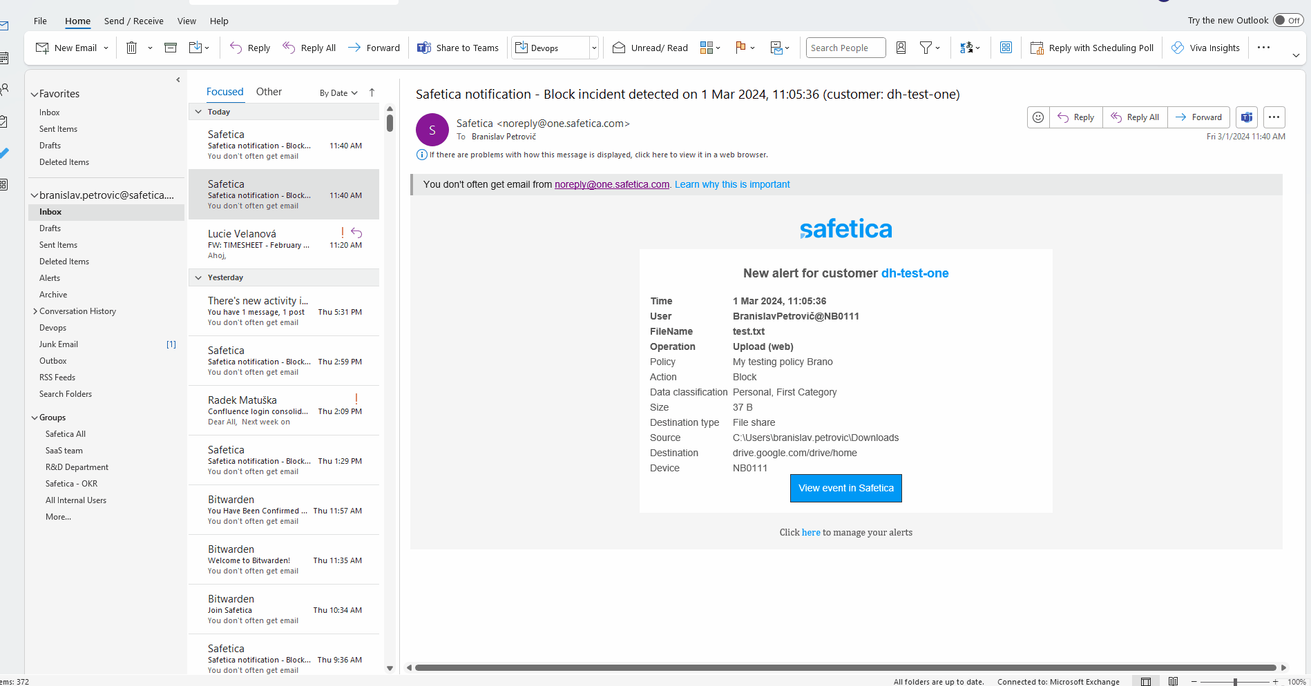The width and height of the screenshot is (1311, 686).
Task: Open Devops quick steps dropdown arrow
Action: [594, 48]
